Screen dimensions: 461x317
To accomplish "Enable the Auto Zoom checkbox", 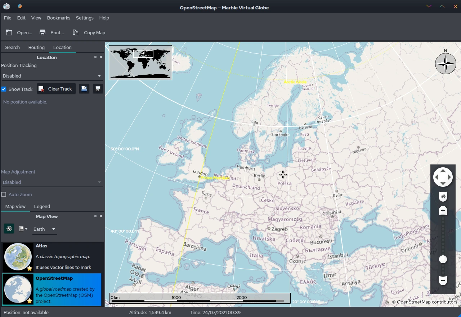I will [x=4, y=194].
